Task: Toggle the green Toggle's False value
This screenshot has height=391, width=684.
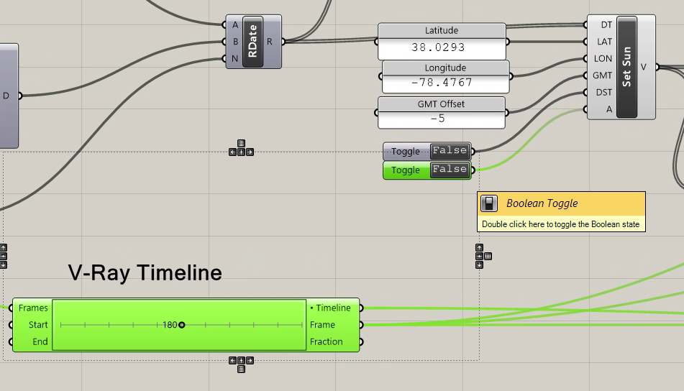Action: point(450,170)
